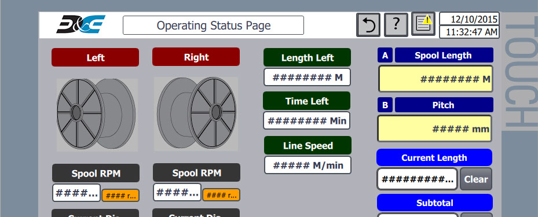Click the Right red header button
The image size is (538, 217).
pyautogui.click(x=196, y=57)
